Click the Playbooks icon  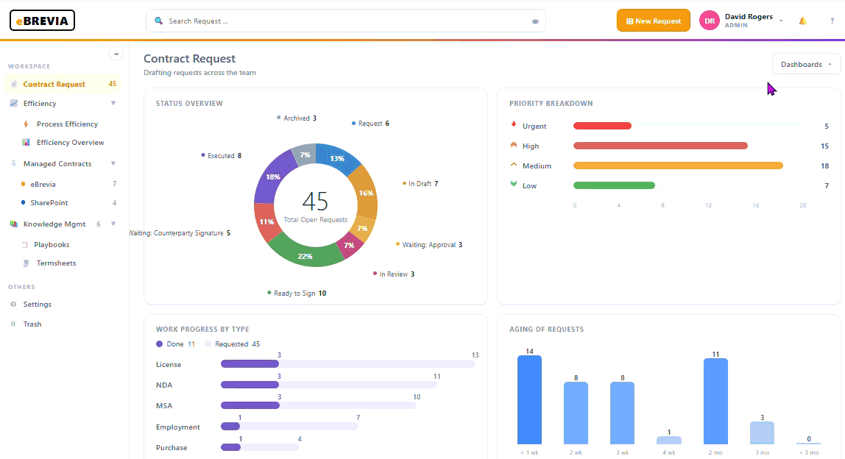click(x=25, y=245)
